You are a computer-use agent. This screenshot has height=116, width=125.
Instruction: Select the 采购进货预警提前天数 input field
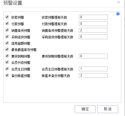pos(93,37)
